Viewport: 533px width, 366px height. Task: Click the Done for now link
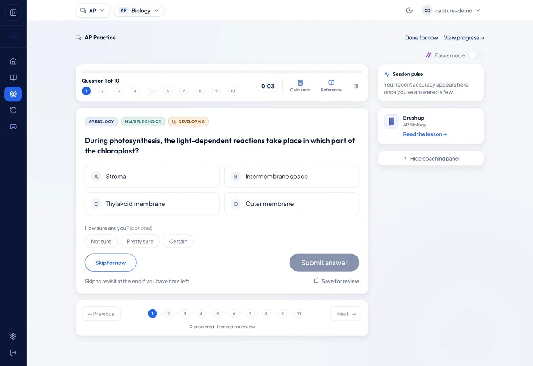pyautogui.click(x=422, y=38)
